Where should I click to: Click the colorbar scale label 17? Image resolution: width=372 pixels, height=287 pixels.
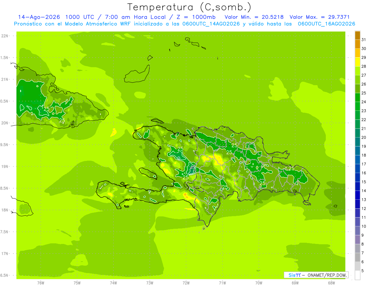pos(364,164)
